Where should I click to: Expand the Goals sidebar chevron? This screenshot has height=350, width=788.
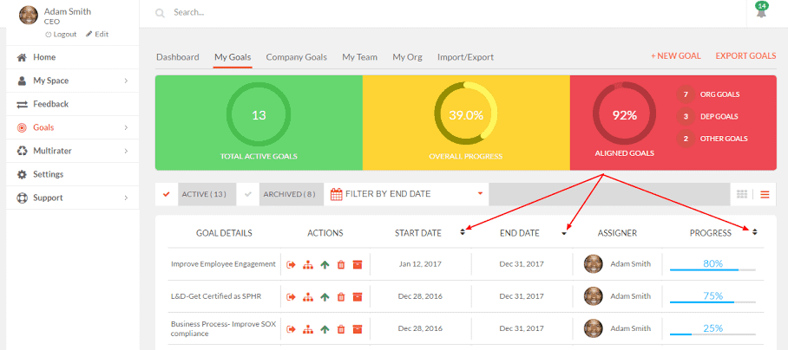click(126, 128)
